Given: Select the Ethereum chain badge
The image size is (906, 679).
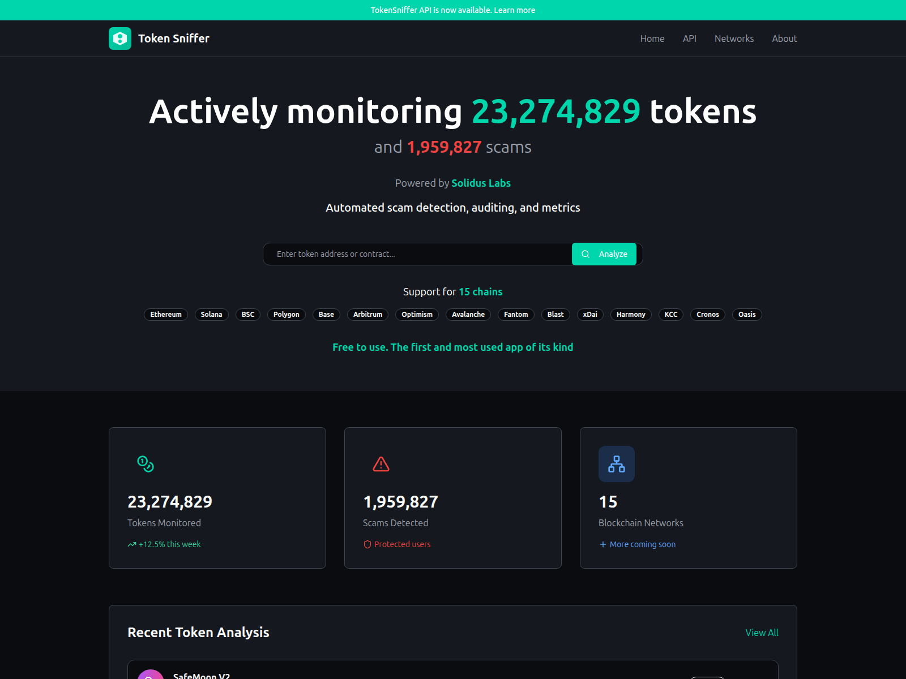Looking at the screenshot, I should (166, 315).
